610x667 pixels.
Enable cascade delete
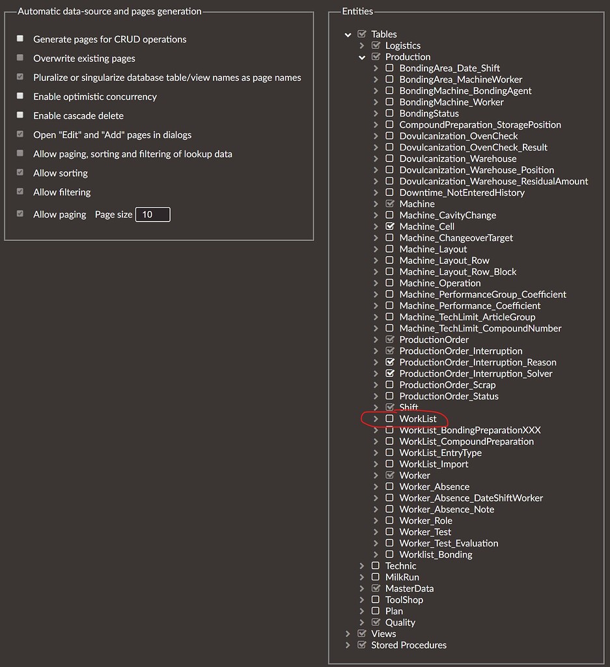pos(20,115)
